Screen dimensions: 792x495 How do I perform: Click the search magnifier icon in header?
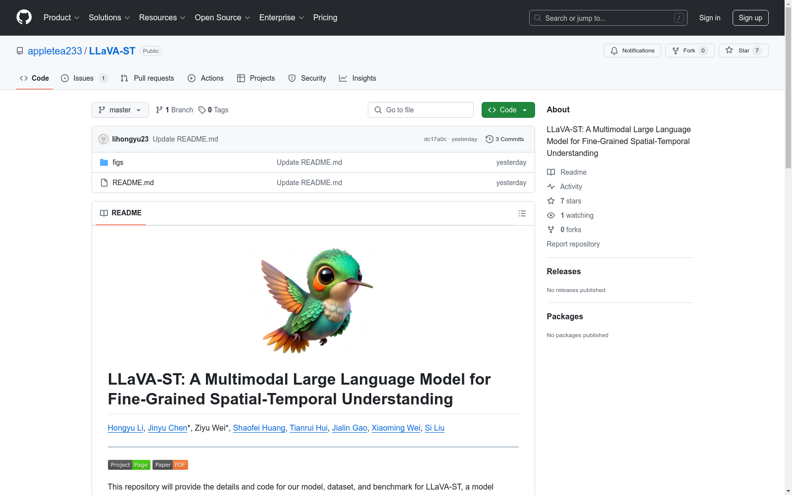[x=538, y=18]
